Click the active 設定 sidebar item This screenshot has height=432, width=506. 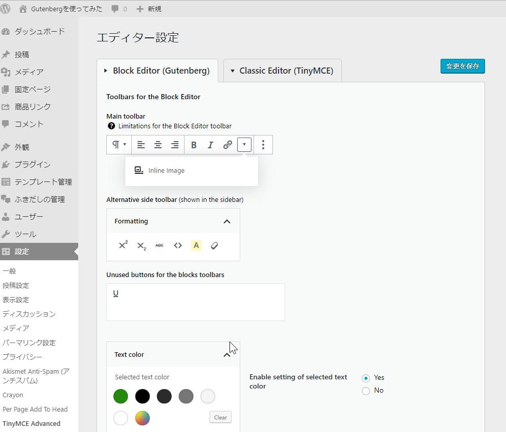click(x=39, y=252)
